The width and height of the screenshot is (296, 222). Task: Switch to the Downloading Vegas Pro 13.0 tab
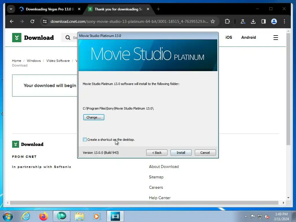50,9
